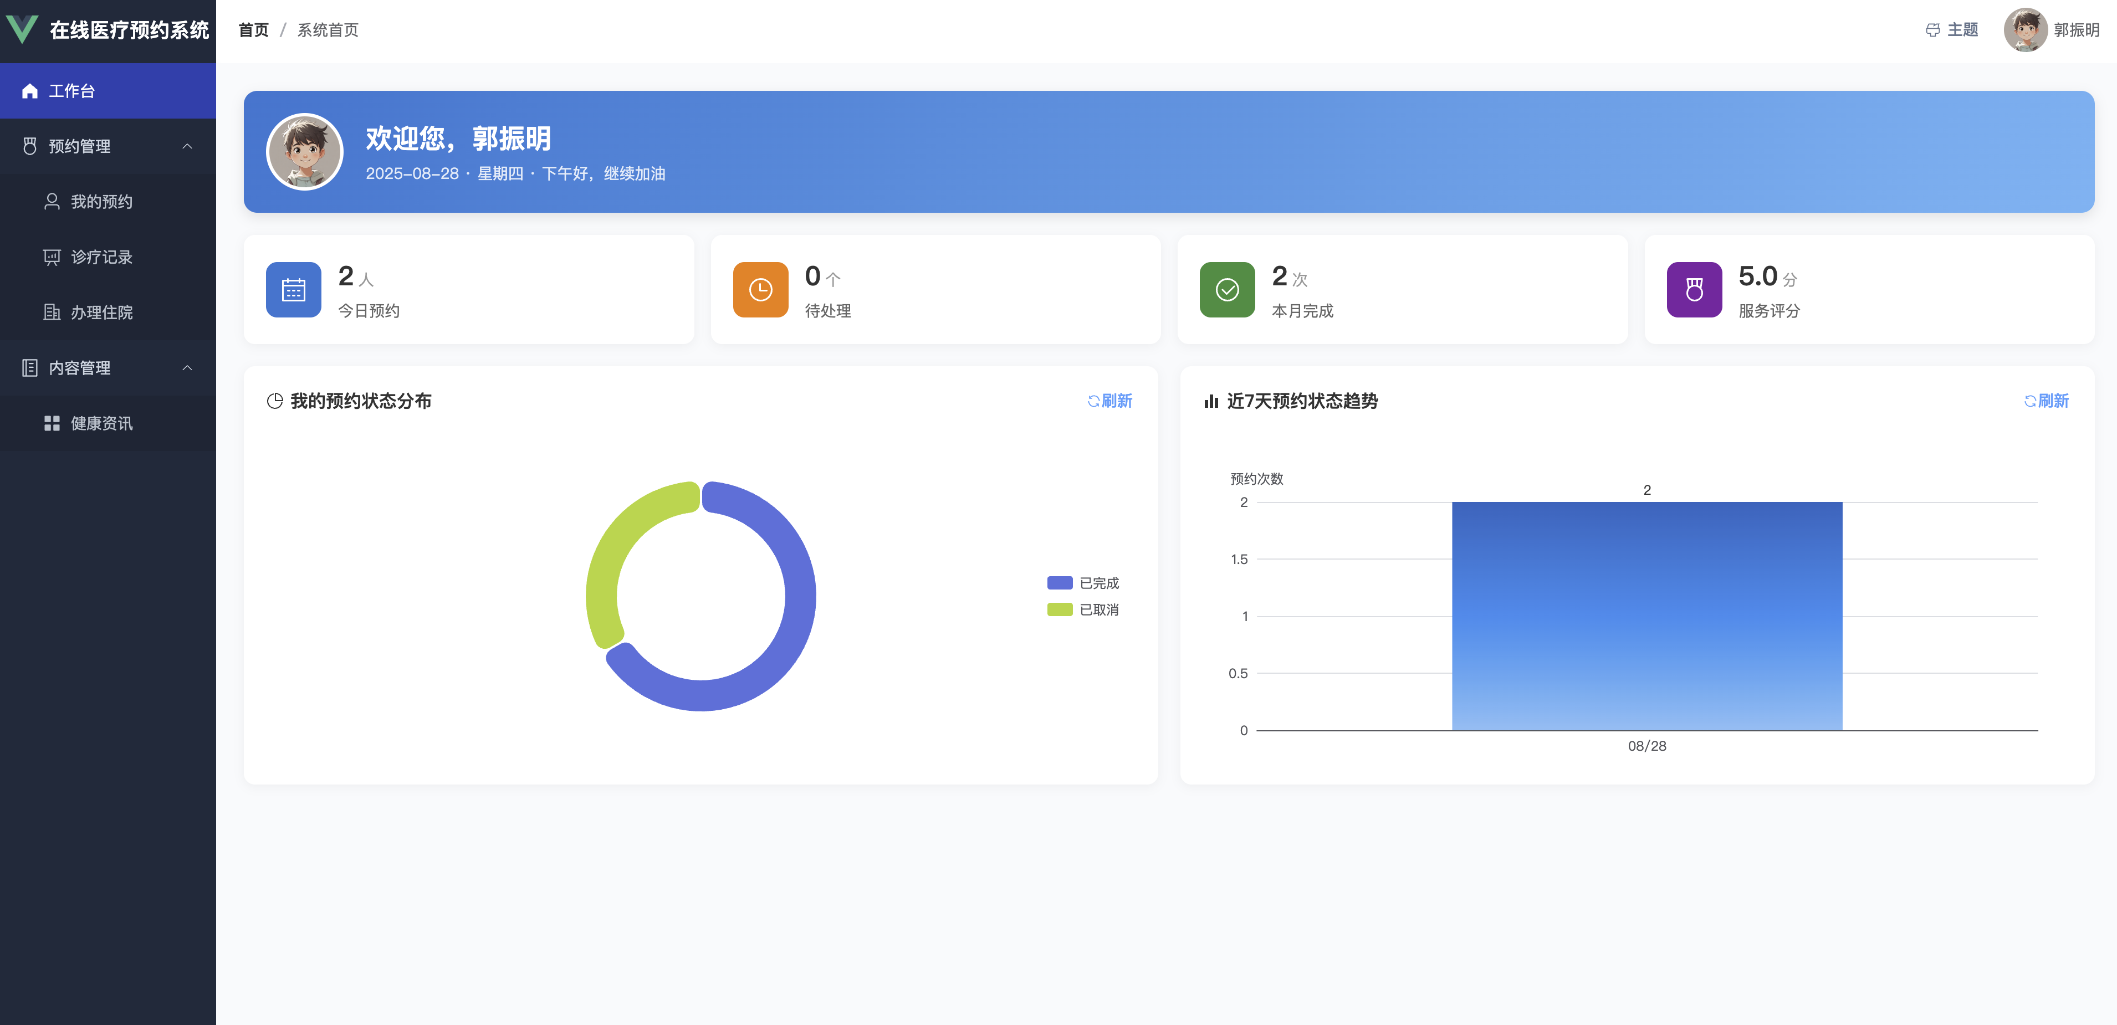Click the blue calendar icon for 今日预约
Viewport: 2117px width, 1025px height.
point(293,290)
